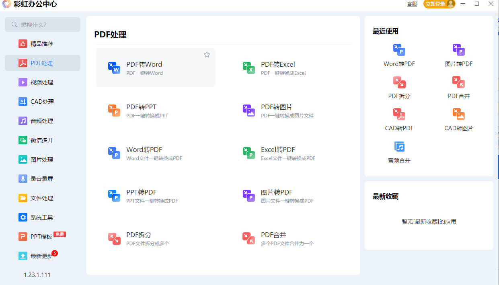
Task: Click the user avatar icon in title bar
Action: tap(450, 4)
